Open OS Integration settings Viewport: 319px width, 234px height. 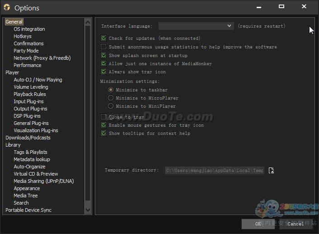click(x=29, y=29)
